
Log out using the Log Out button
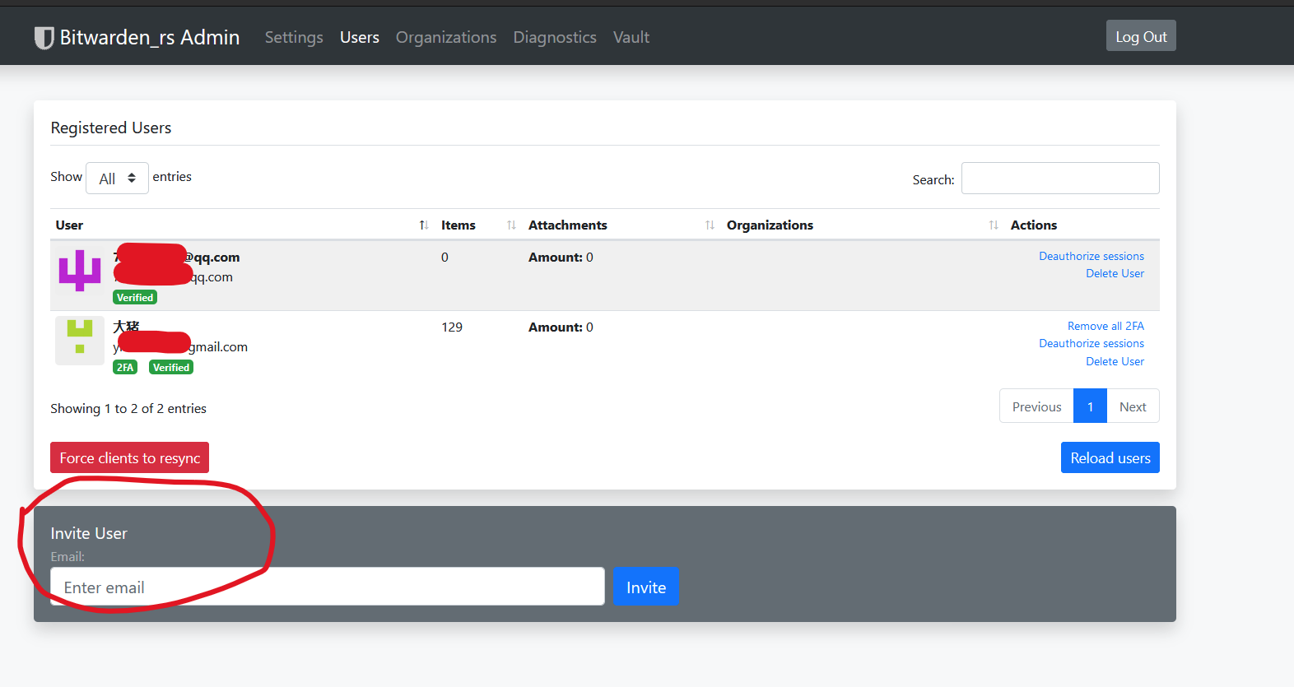pyautogui.click(x=1141, y=36)
